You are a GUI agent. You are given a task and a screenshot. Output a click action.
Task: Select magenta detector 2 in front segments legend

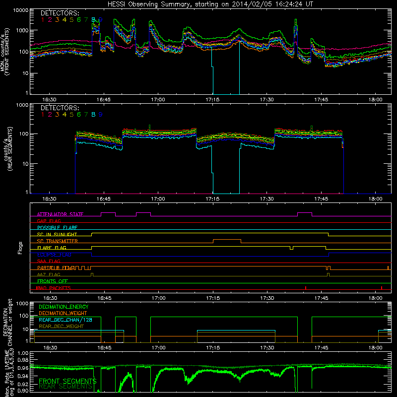pyautogui.click(x=50, y=20)
